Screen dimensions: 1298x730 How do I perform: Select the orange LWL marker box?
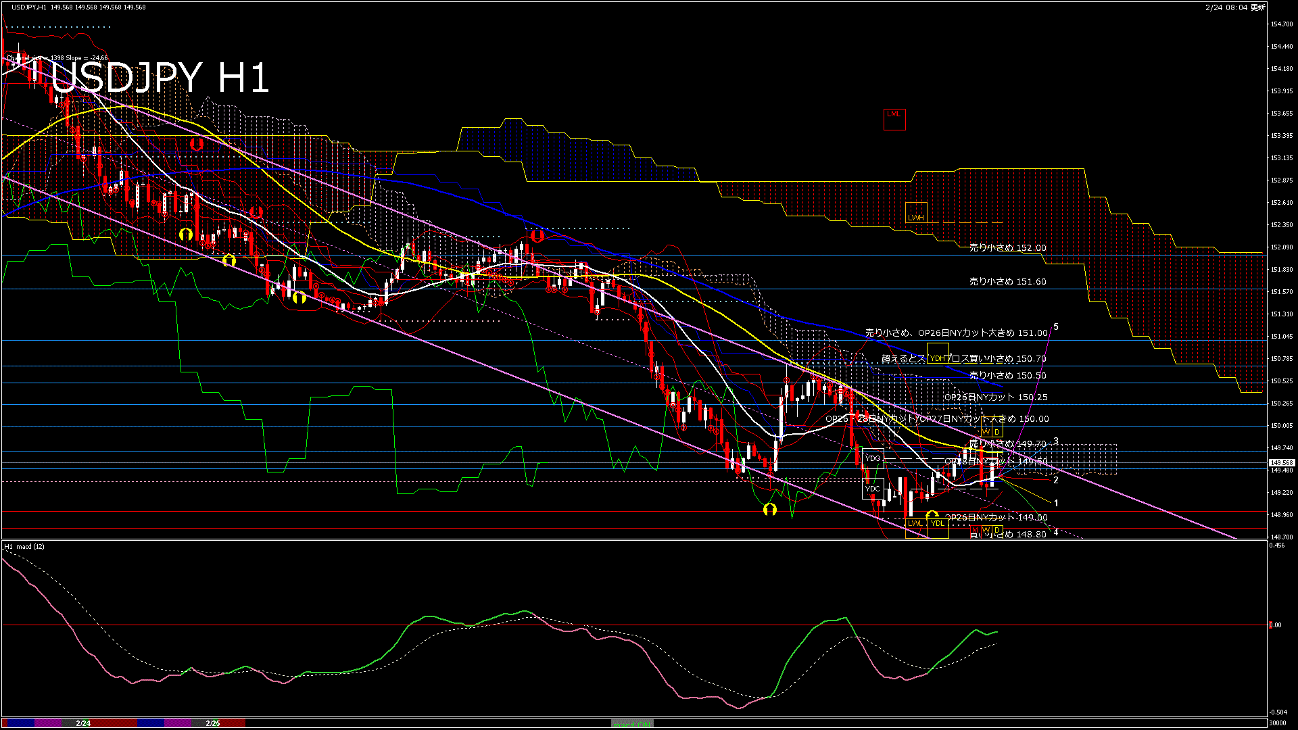click(915, 528)
